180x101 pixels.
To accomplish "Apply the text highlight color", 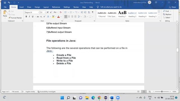I will [53, 17].
